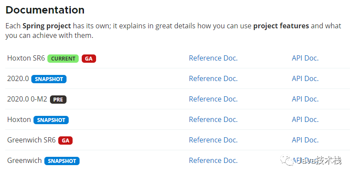353x176 pixels.
Task: Open Hoxton SNAPSHOT API Doc link
Action: point(305,119)
